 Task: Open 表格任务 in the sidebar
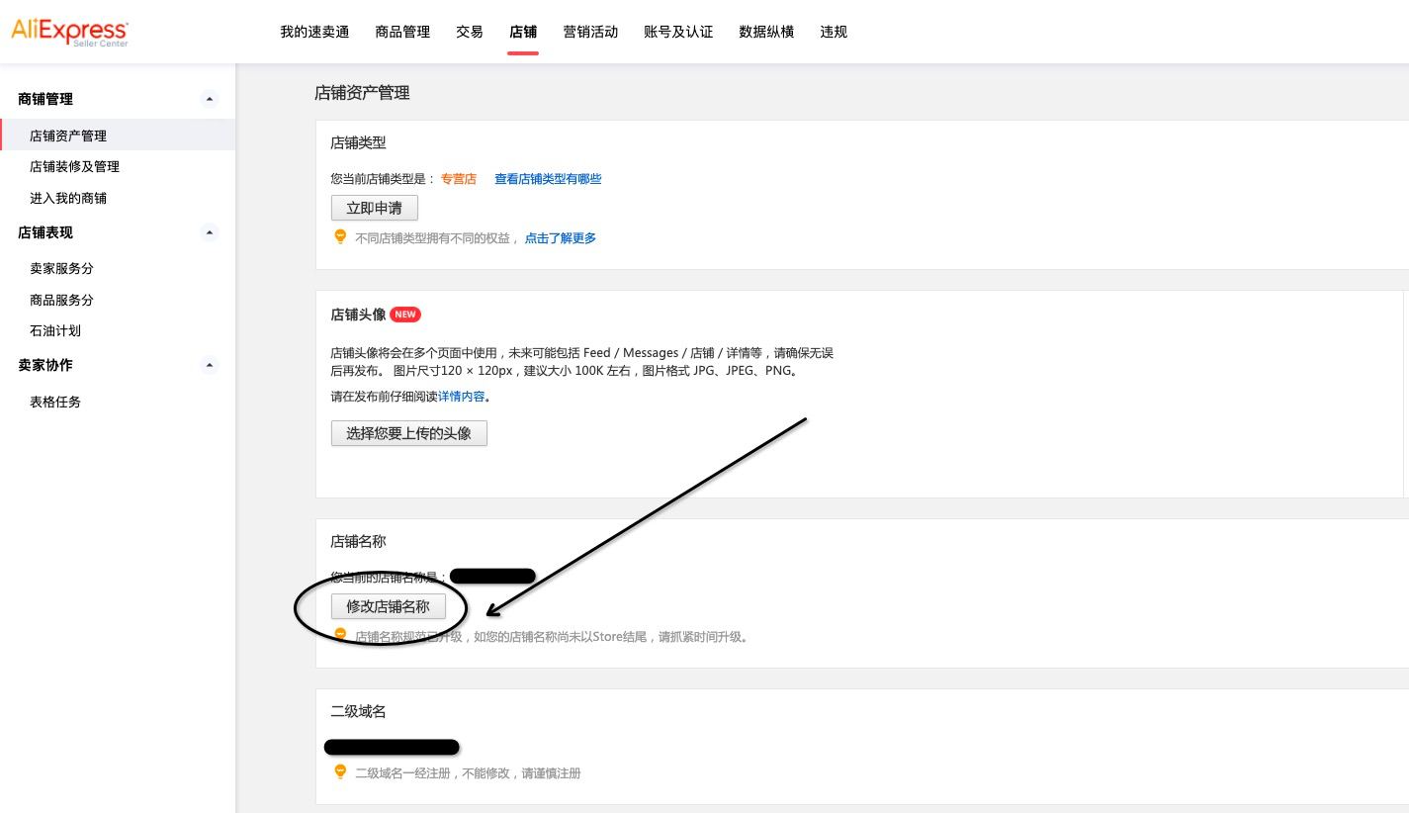55,402
